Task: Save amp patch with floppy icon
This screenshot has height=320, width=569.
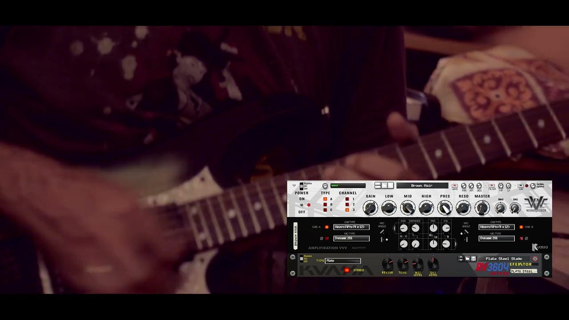Action: click(x=391, y=185)
